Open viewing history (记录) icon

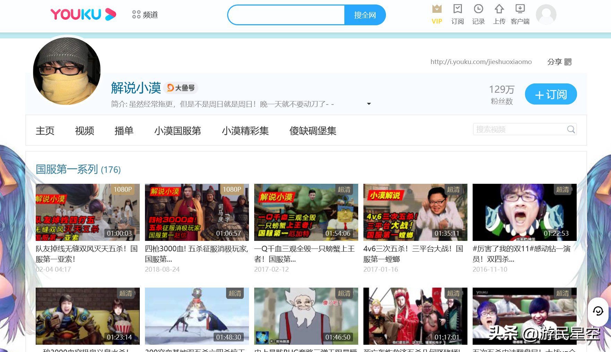(478, 9)
